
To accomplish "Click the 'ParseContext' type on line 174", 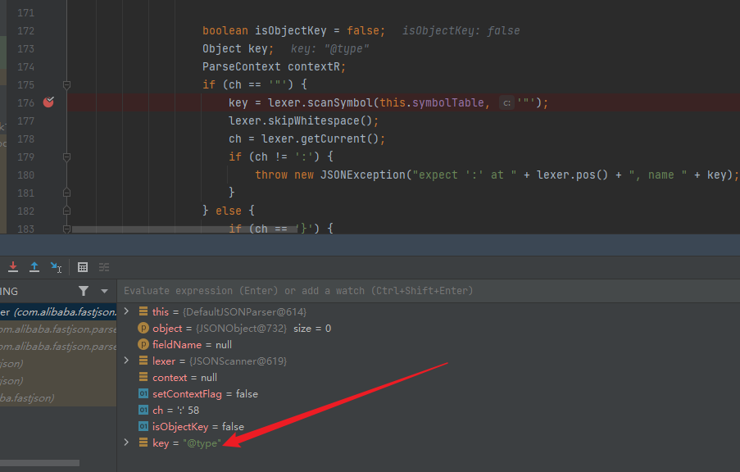I will pos(242,66).
